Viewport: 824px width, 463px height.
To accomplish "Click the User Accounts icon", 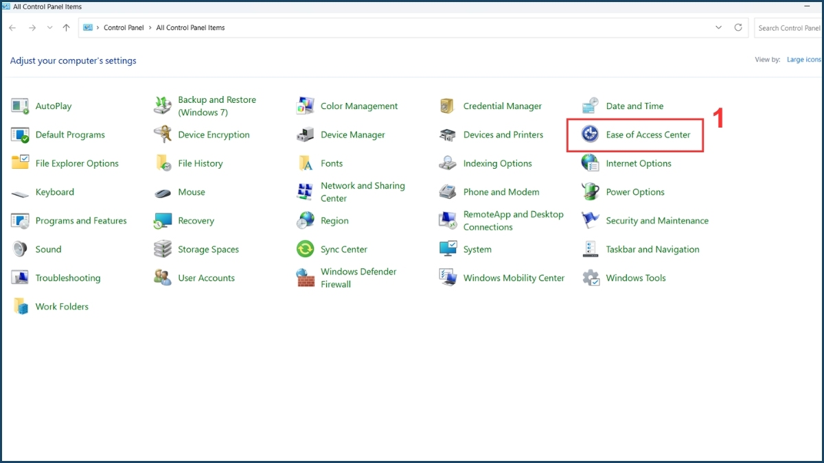I will [x=163, y=278].
